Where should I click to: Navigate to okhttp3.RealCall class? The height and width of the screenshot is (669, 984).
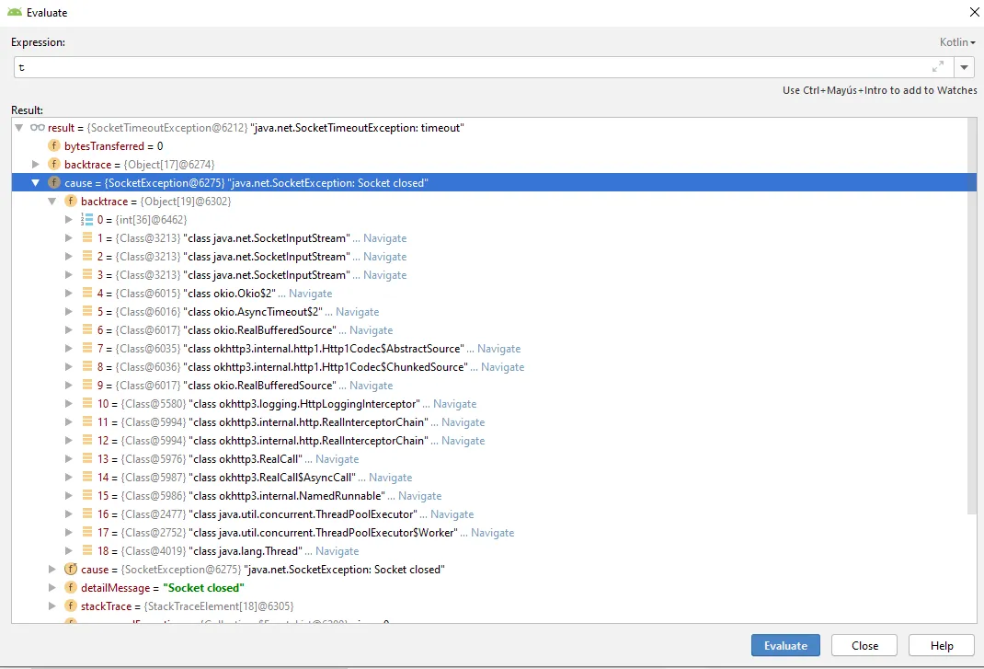(337, 459)
